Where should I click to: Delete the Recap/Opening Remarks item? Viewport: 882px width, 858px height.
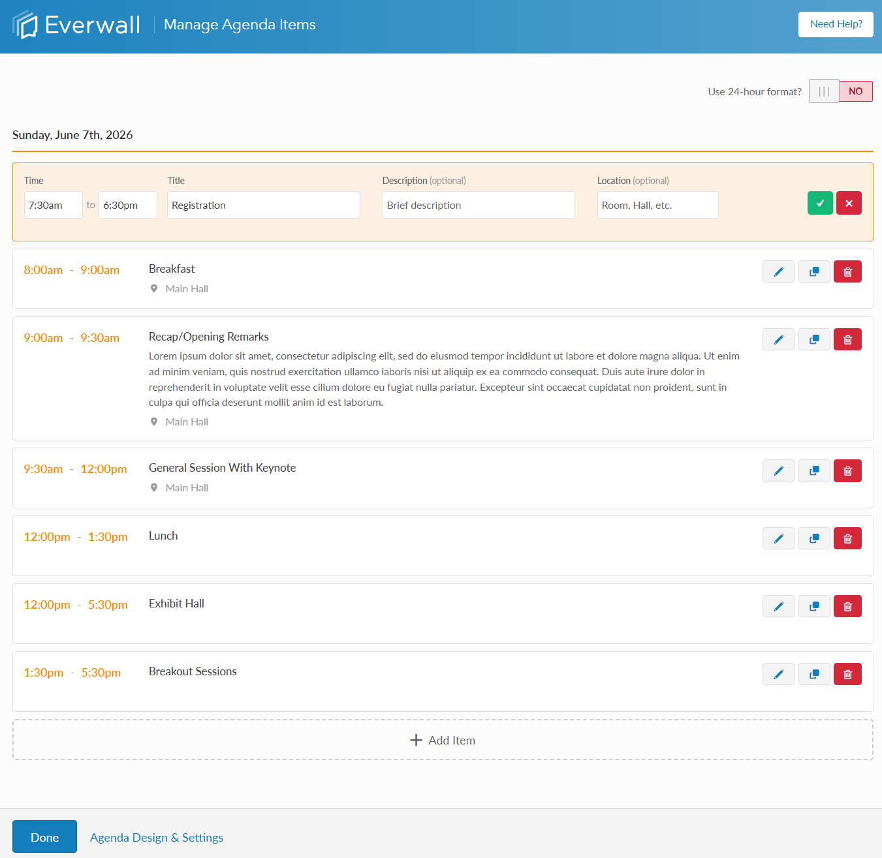click(847, 339)
